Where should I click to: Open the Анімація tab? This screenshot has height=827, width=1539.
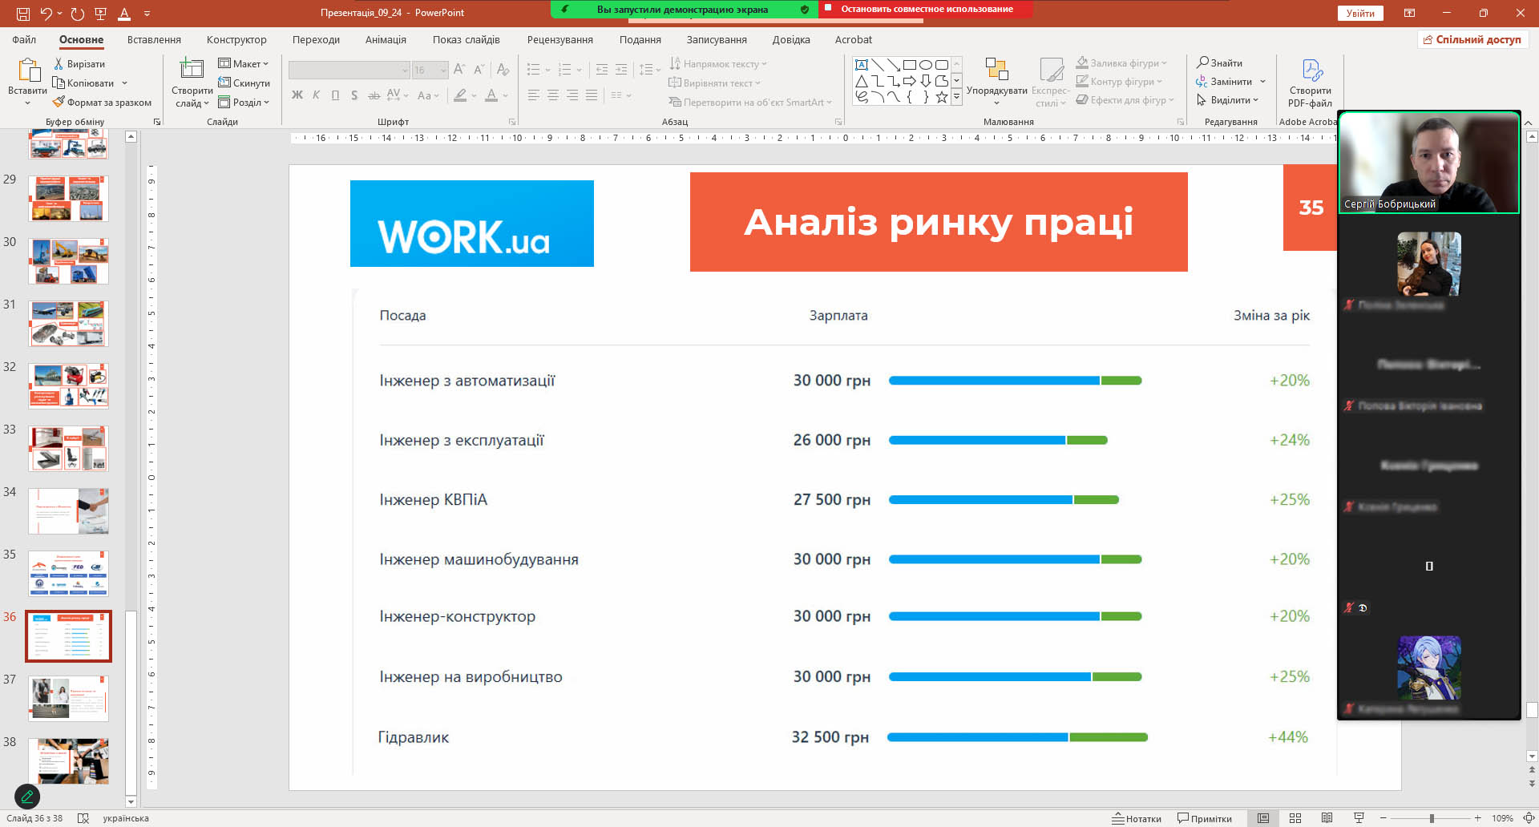click(x=386, y=39)
